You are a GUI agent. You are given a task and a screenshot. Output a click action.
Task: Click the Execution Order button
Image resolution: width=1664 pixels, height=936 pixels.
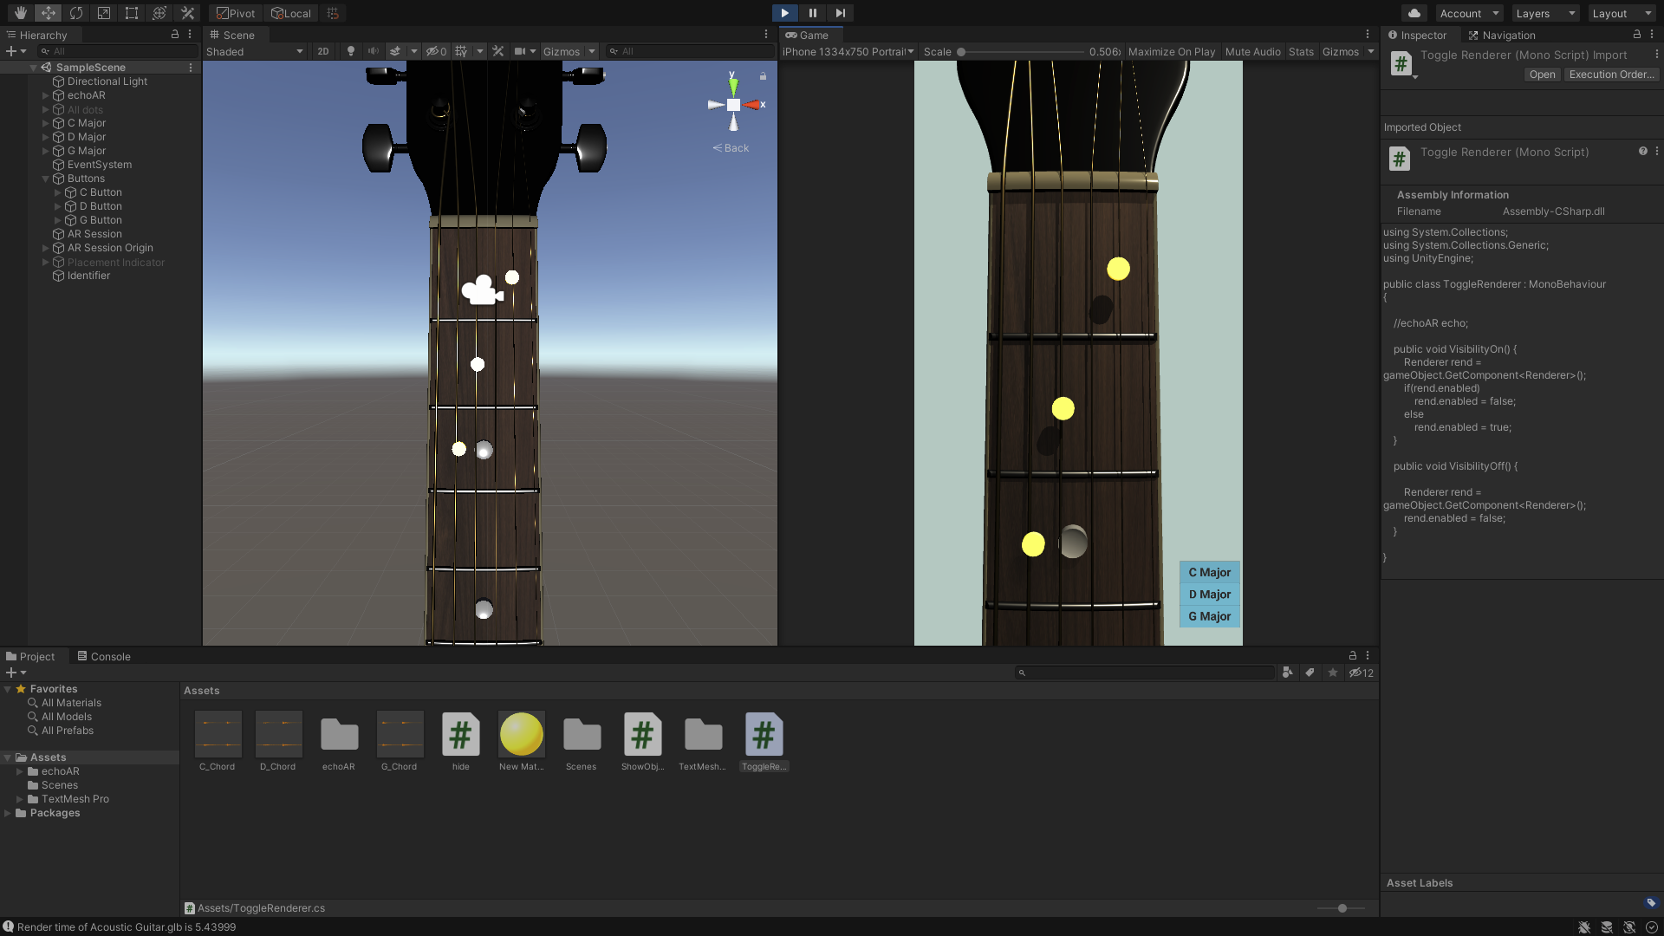[x=1611, y=75]
